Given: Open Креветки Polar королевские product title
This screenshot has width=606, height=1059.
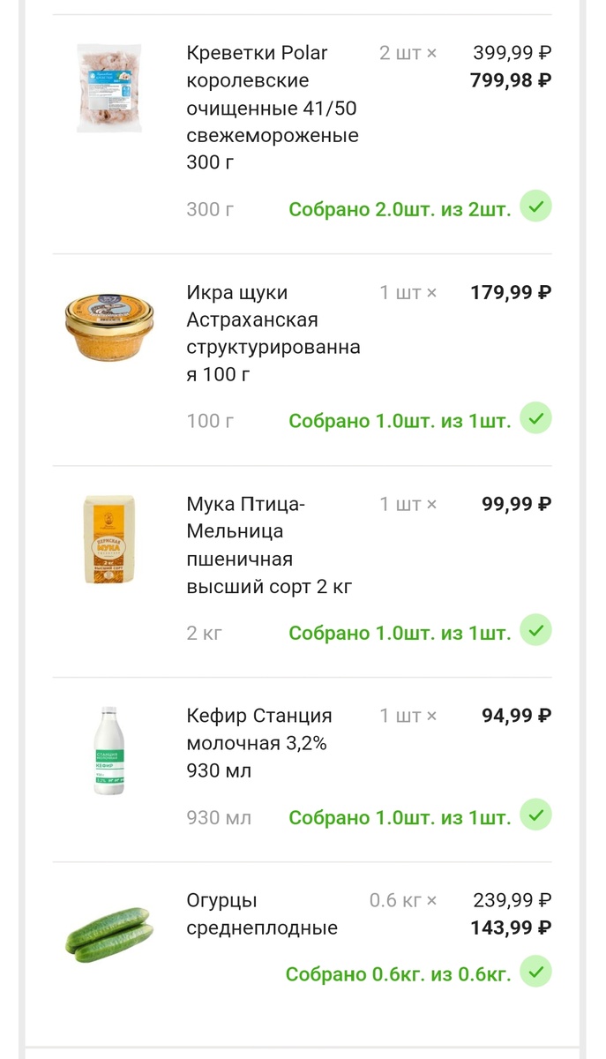Looking at the screenshot, I should pos(272,108).
